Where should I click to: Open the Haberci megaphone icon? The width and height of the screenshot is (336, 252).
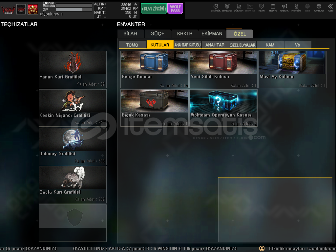pyautogui.click(x=284, y=8)
